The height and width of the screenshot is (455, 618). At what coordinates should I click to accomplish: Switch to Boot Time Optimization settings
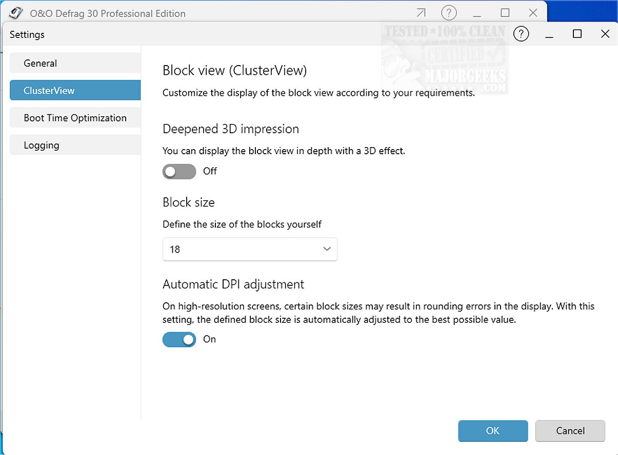[x=75, y=118]
